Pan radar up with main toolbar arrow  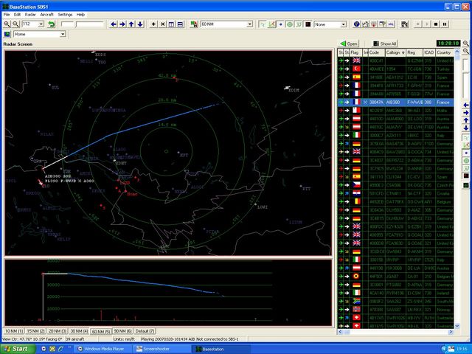point(131,24)
